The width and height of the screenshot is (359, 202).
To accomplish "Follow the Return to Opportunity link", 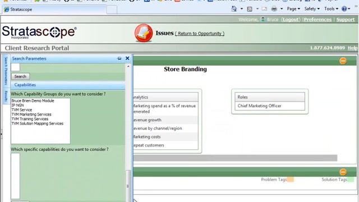I will coord(200,34).
